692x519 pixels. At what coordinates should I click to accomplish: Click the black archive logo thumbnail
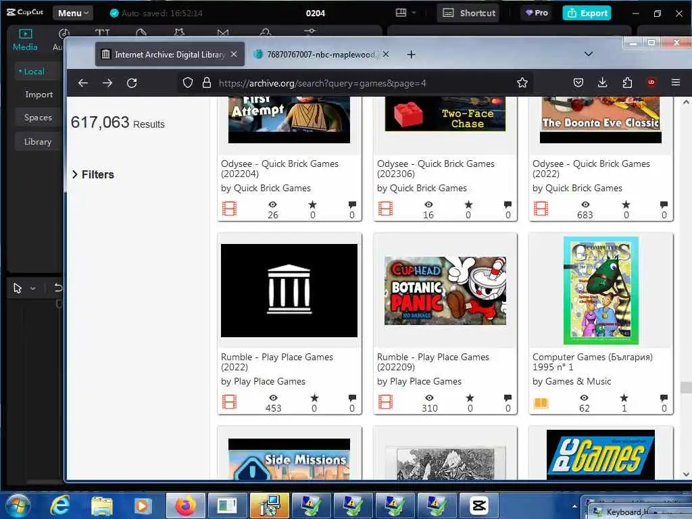click(x=289, y=291)
